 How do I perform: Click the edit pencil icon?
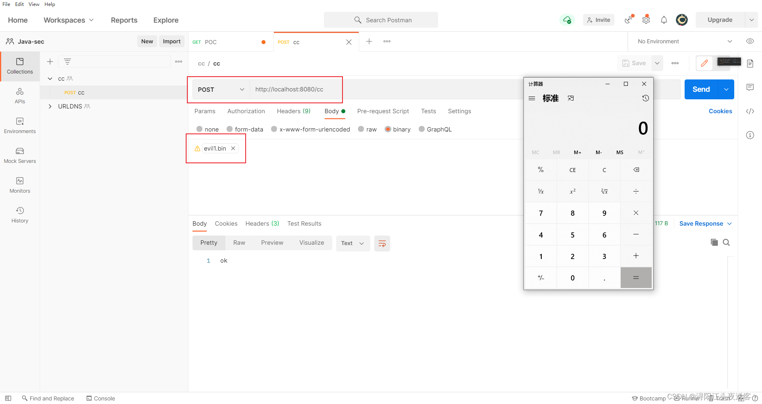pyautogui.click(x=704, y=63)
